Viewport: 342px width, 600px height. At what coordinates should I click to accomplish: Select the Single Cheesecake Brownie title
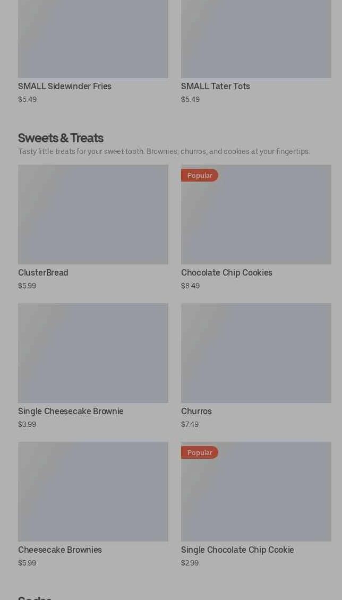click(x=71, y=412)
